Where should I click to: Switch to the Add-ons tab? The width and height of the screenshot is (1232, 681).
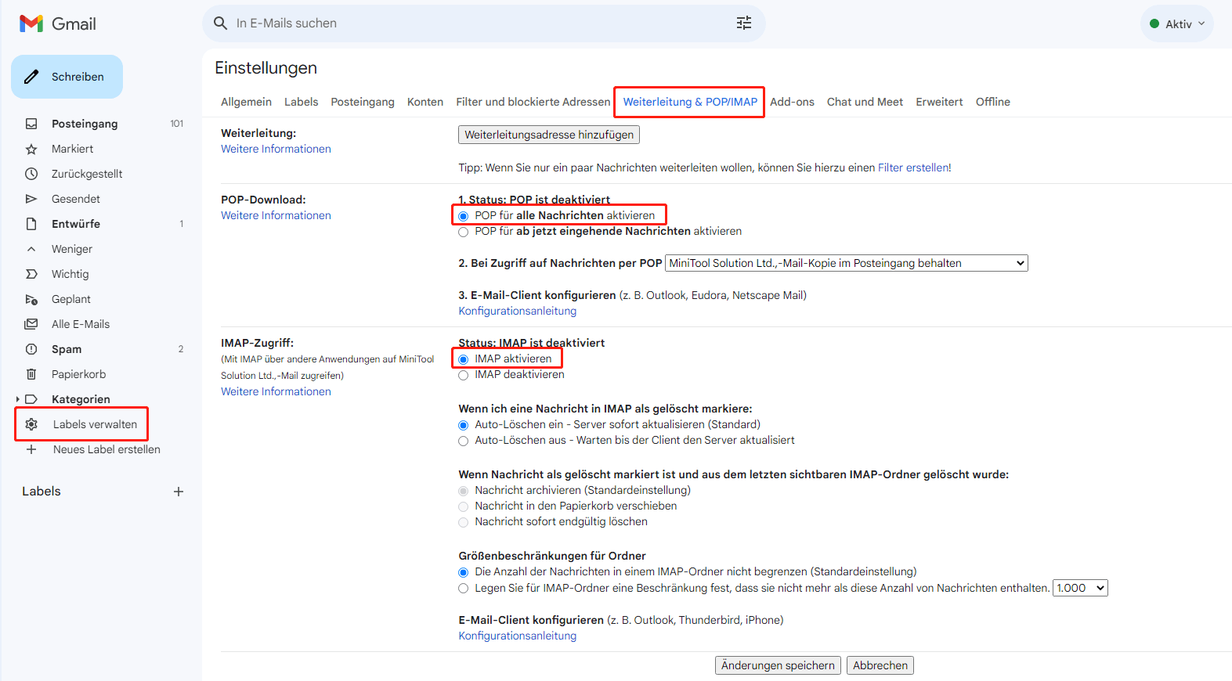tap(792, 102)
